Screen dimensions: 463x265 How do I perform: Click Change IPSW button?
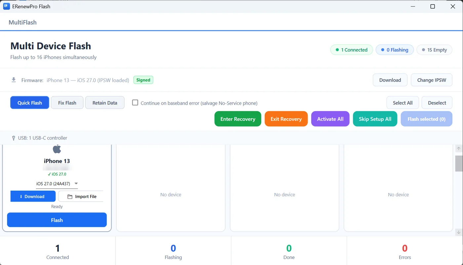432,80
